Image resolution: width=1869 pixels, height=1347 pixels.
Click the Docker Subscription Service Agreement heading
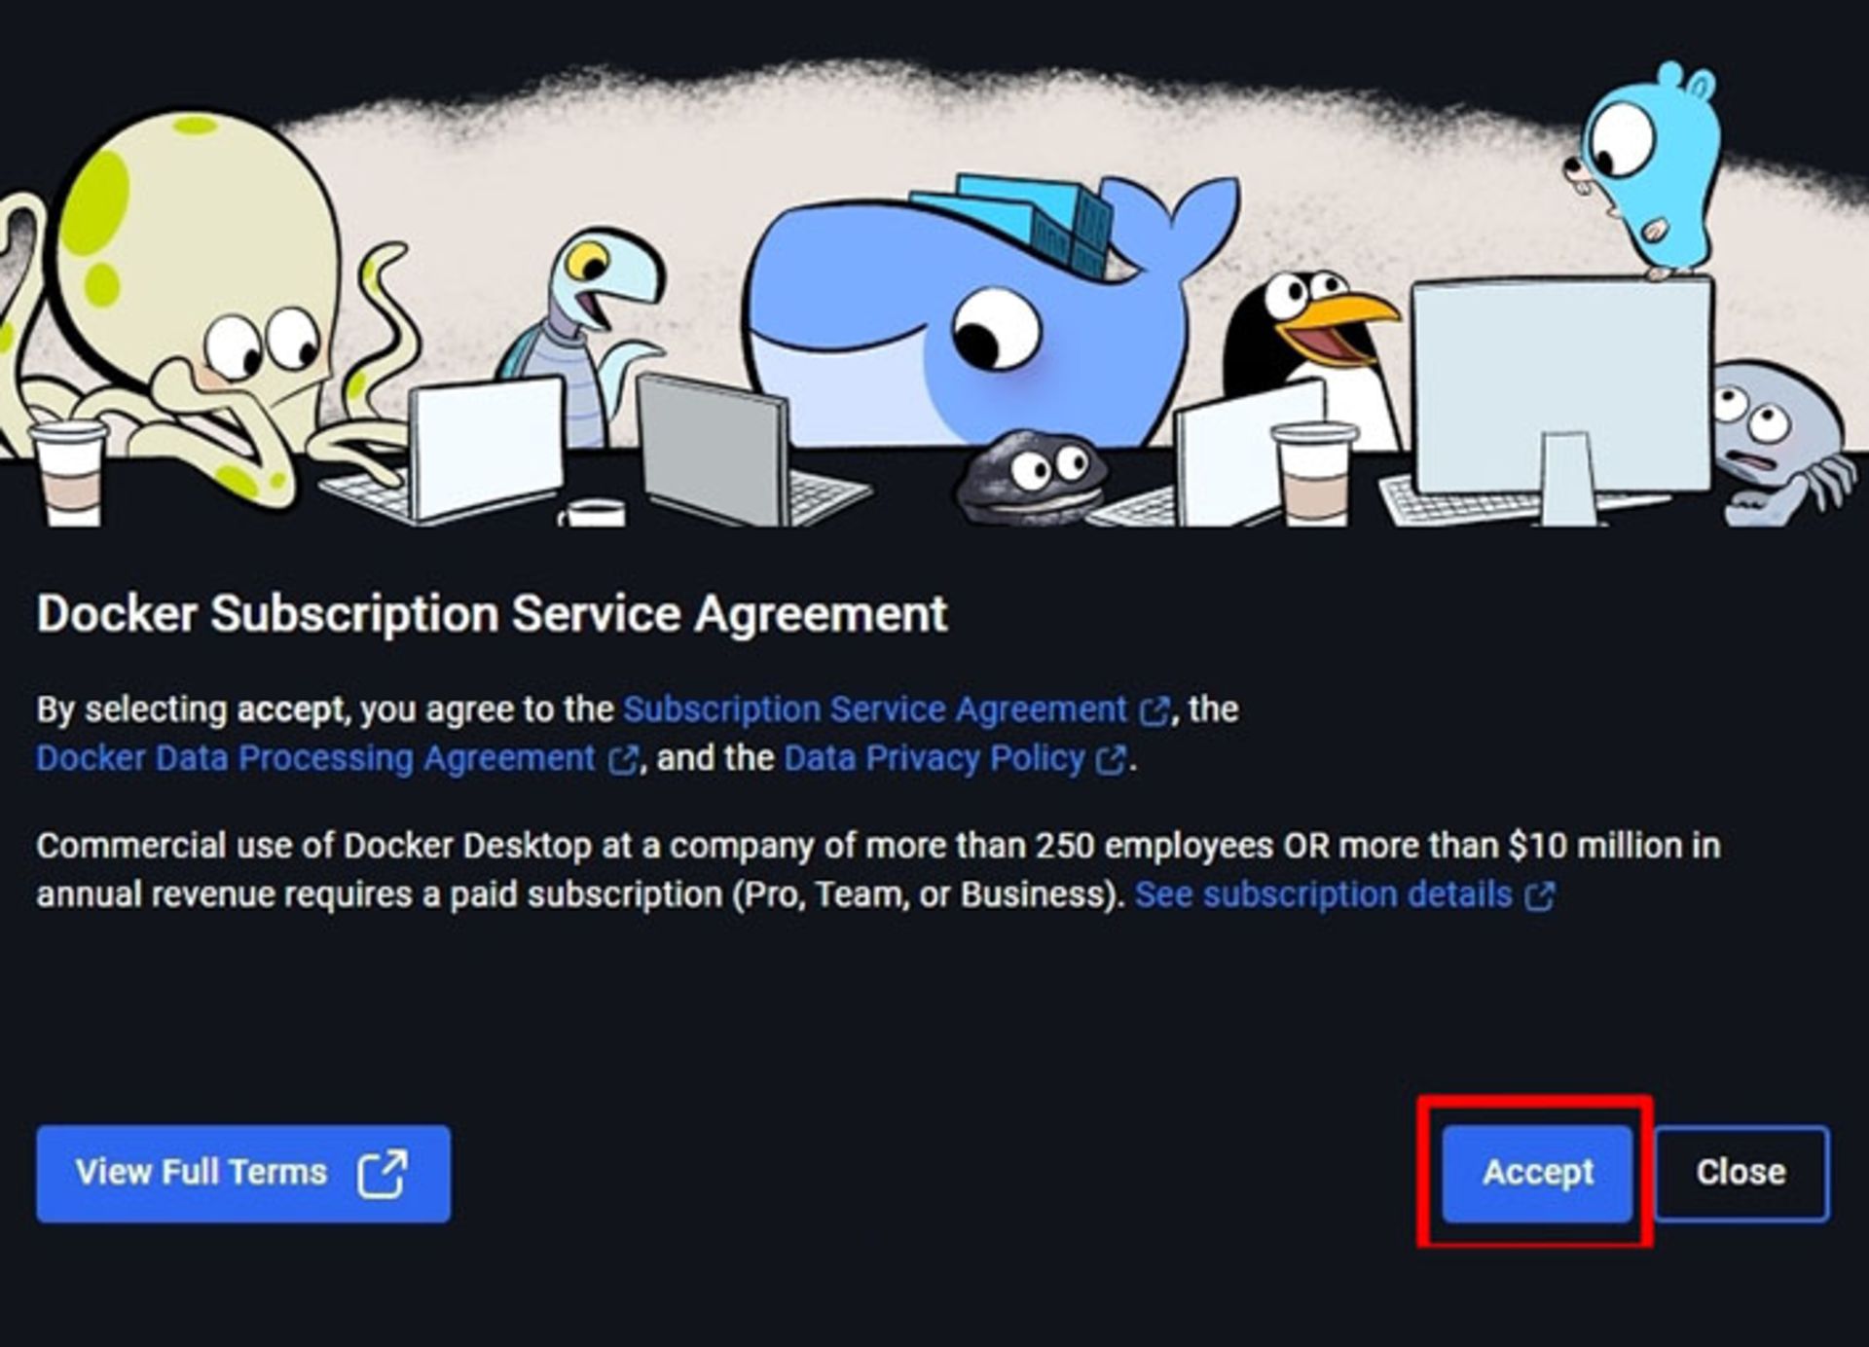[x=492, y=613]
